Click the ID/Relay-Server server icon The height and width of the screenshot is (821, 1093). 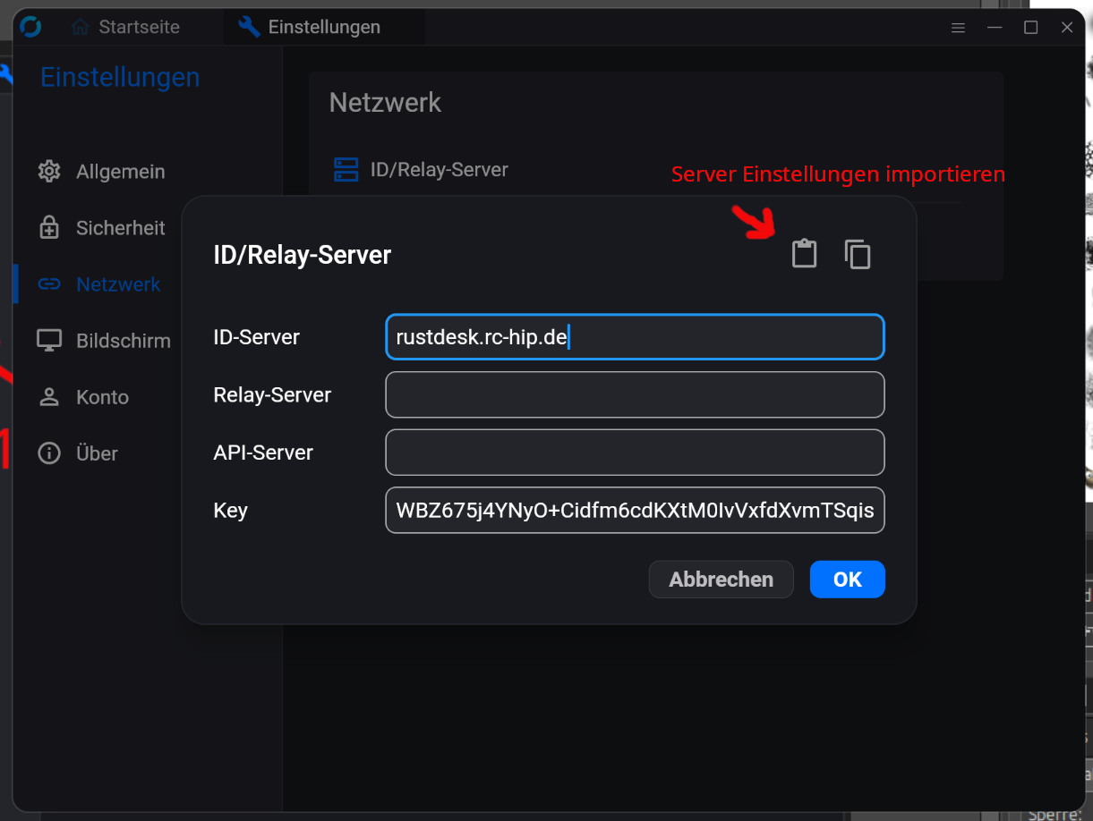[x=346, y=169]
